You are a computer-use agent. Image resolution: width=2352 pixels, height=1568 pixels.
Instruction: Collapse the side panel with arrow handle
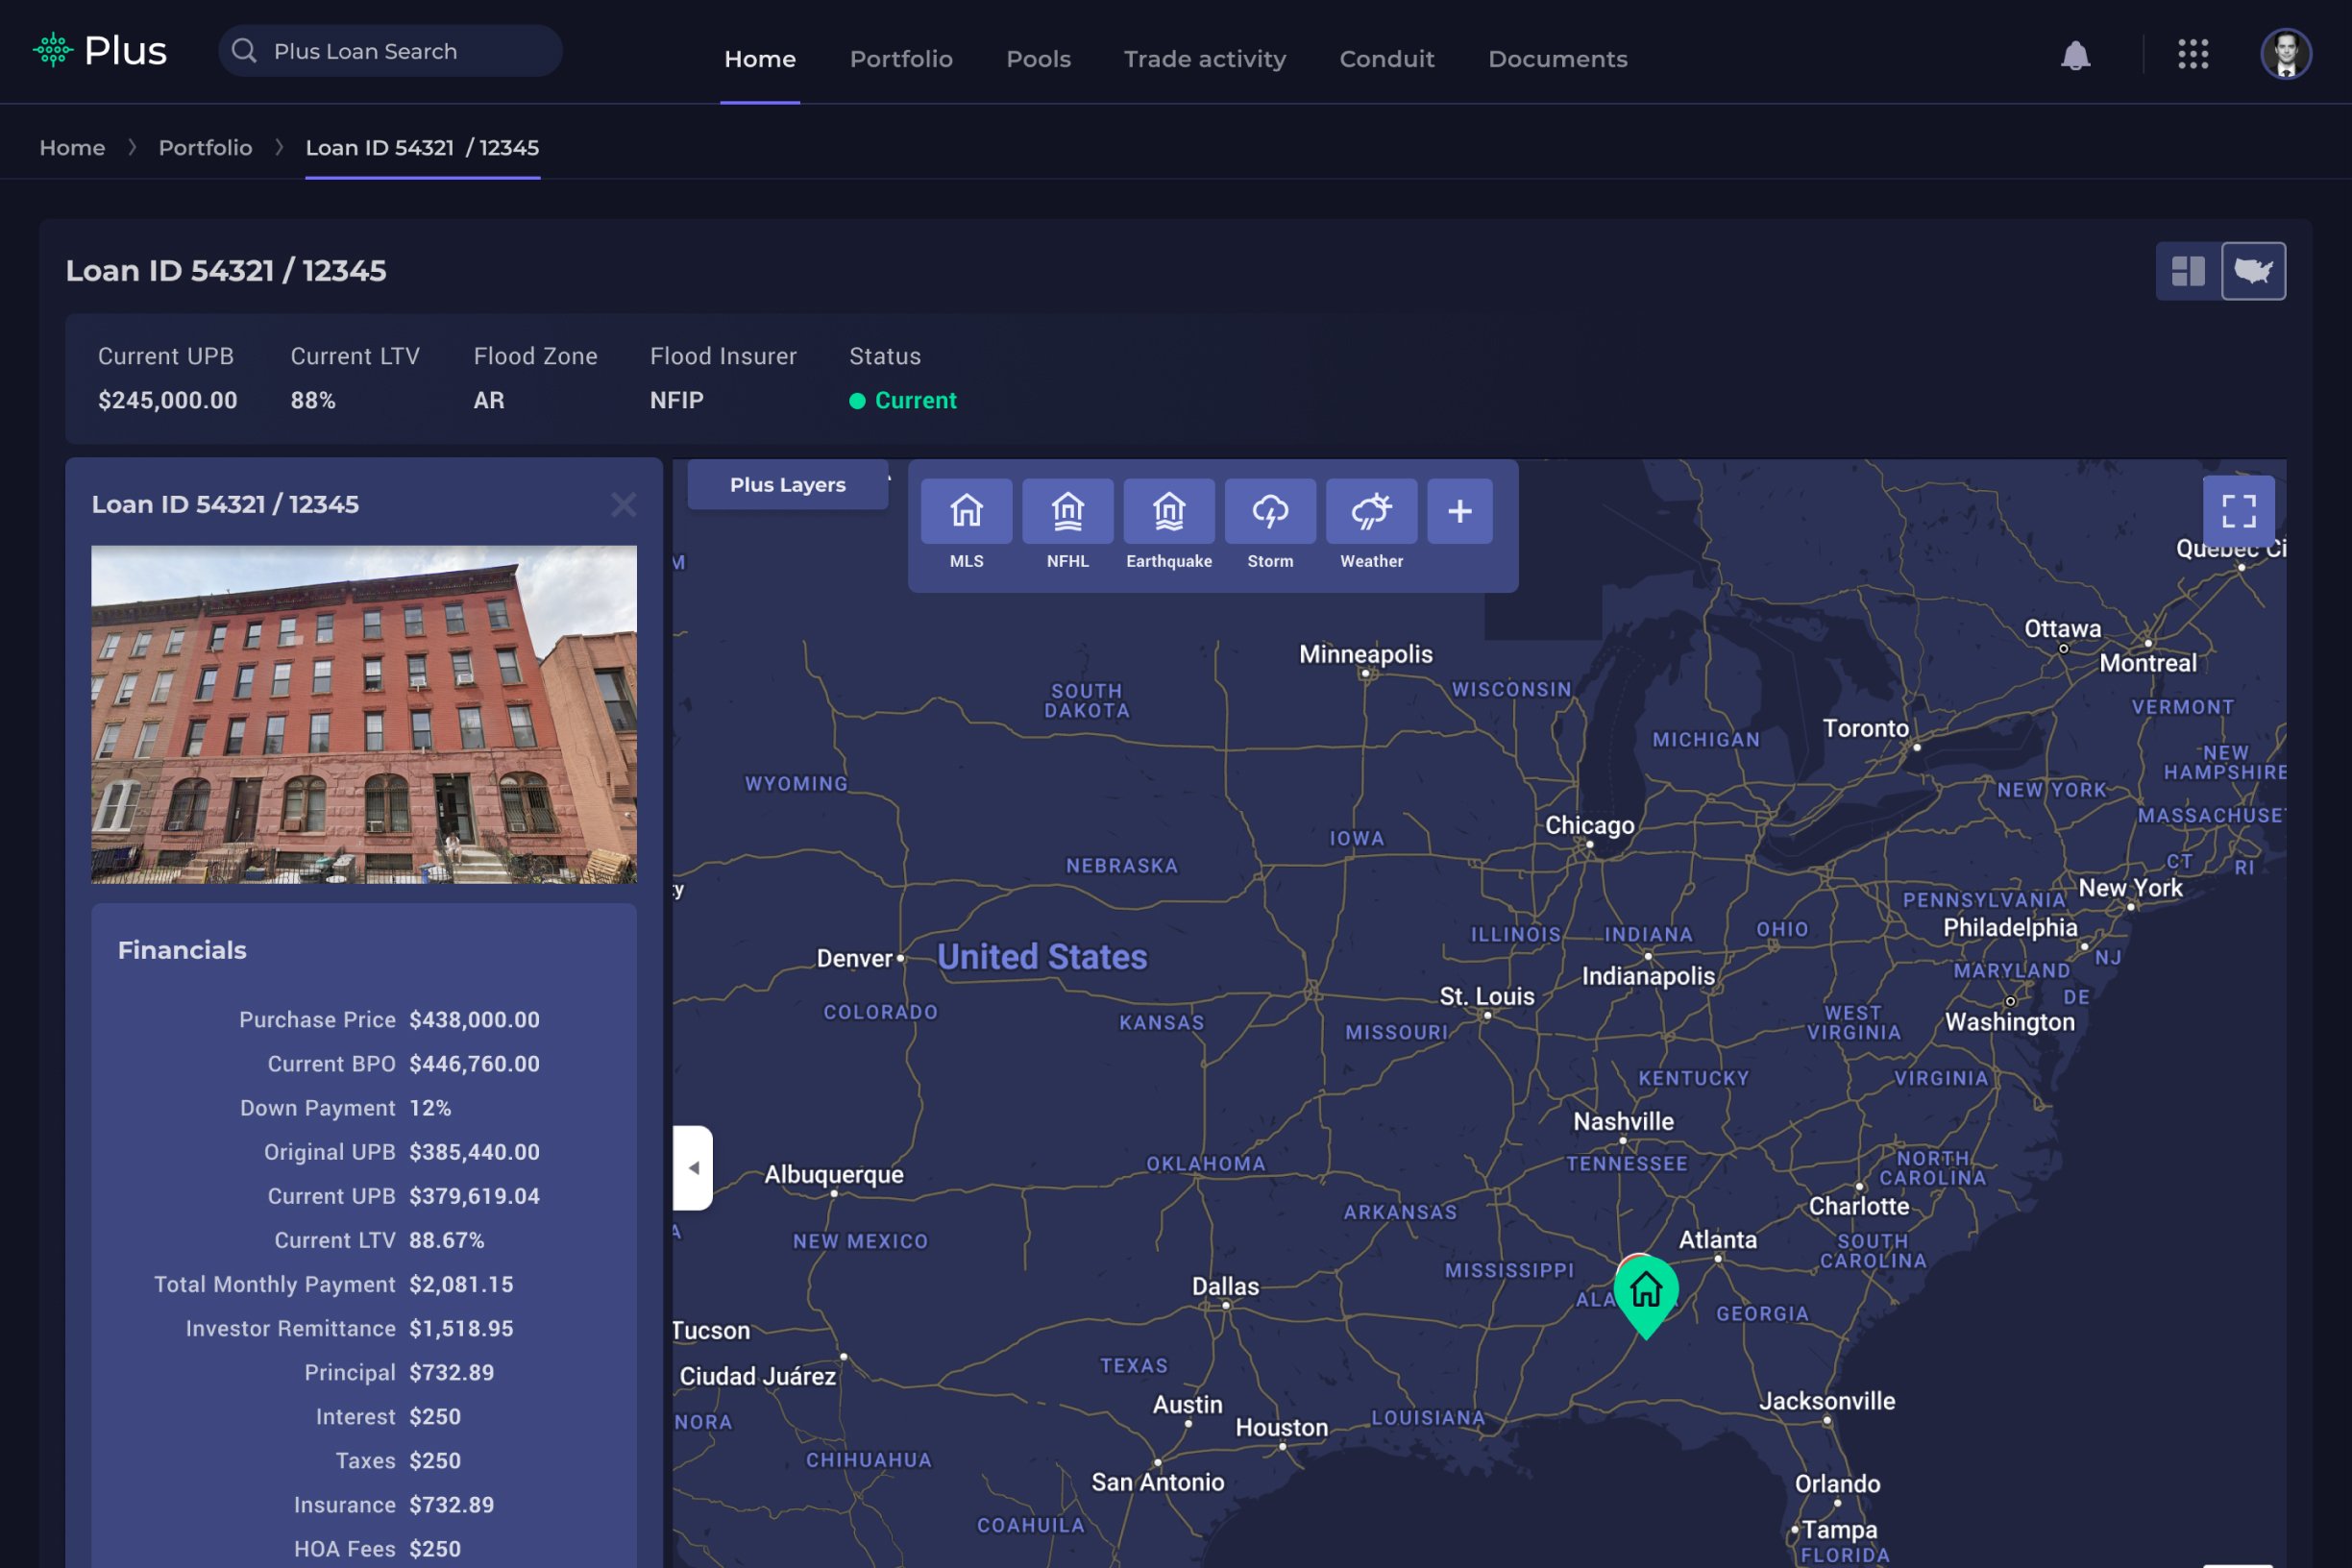click(693, 1167)
